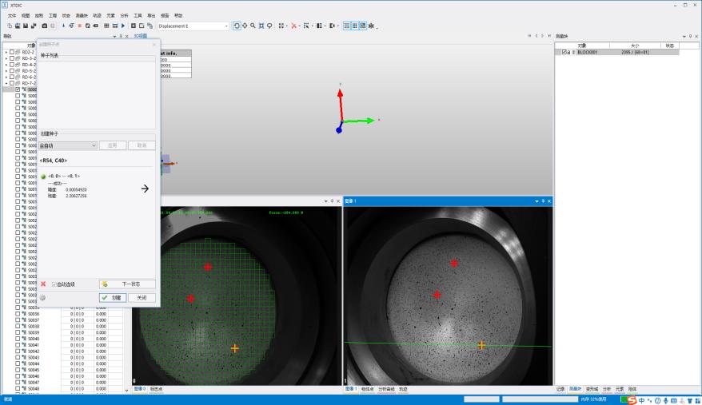Screen dimensions: 702x405
Task: Click the green Y axis arrow in 3D view
Action: pos(359,121)
